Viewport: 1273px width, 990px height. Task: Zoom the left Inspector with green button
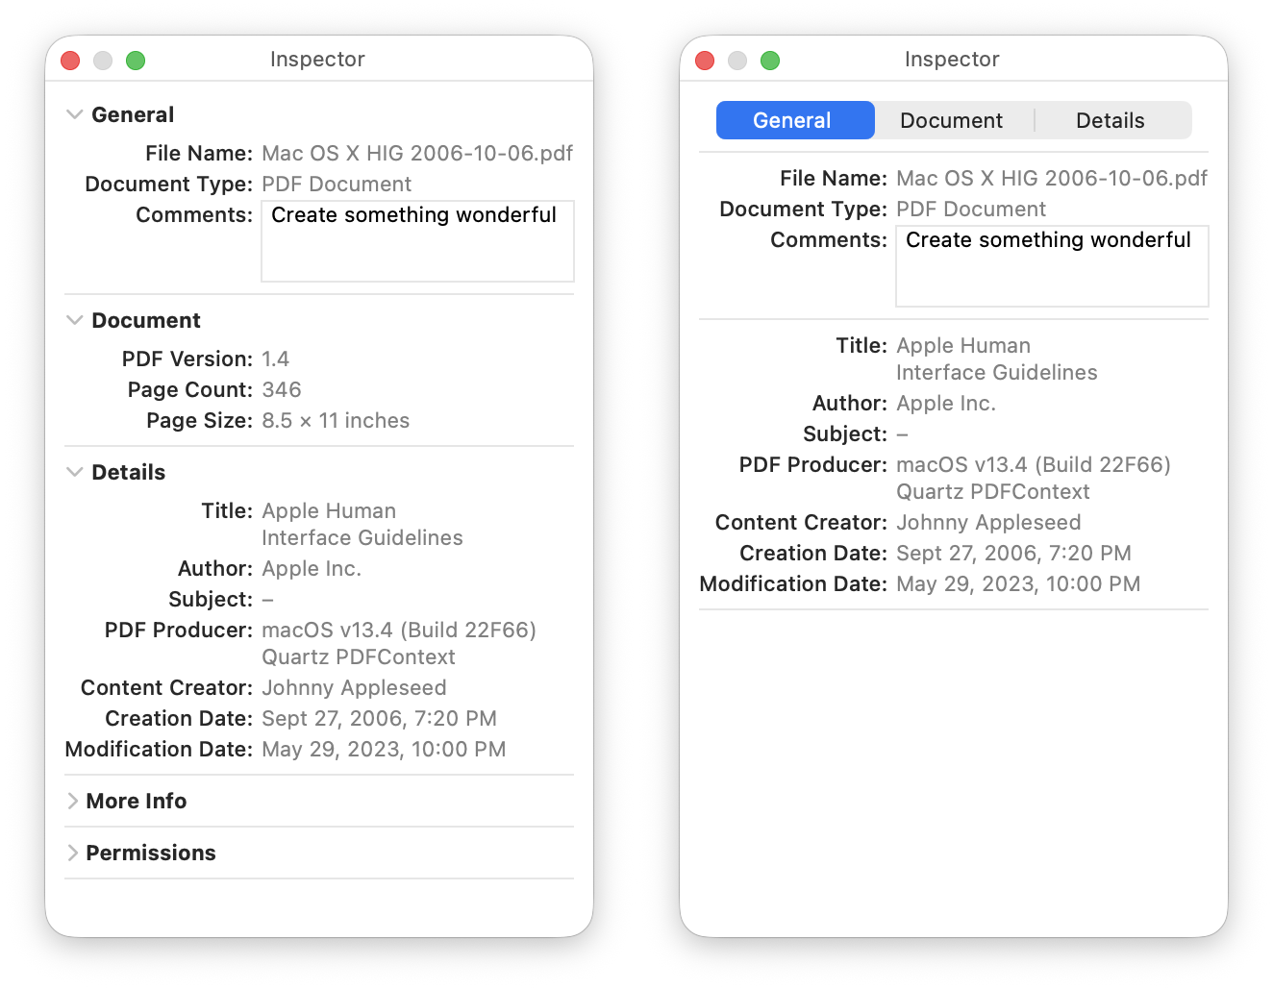coord(136,61)
